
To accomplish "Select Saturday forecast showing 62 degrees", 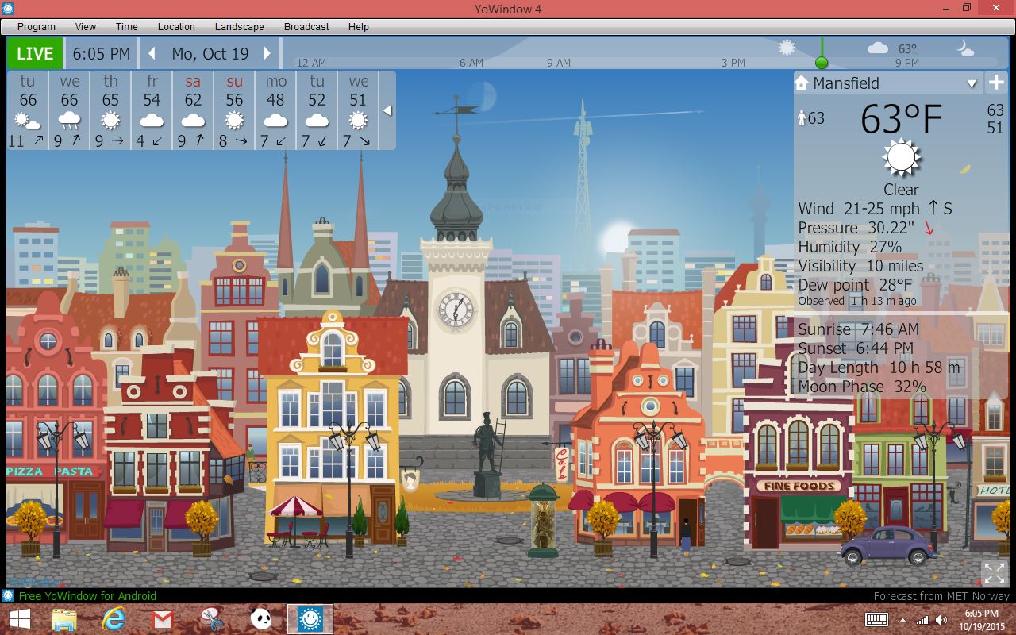I will coord(193,110).
